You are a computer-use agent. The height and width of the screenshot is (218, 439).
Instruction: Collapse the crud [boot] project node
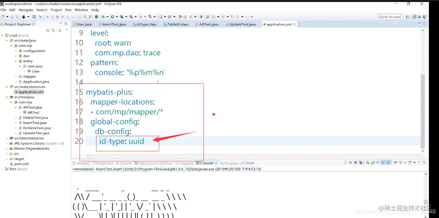(2, 35)
